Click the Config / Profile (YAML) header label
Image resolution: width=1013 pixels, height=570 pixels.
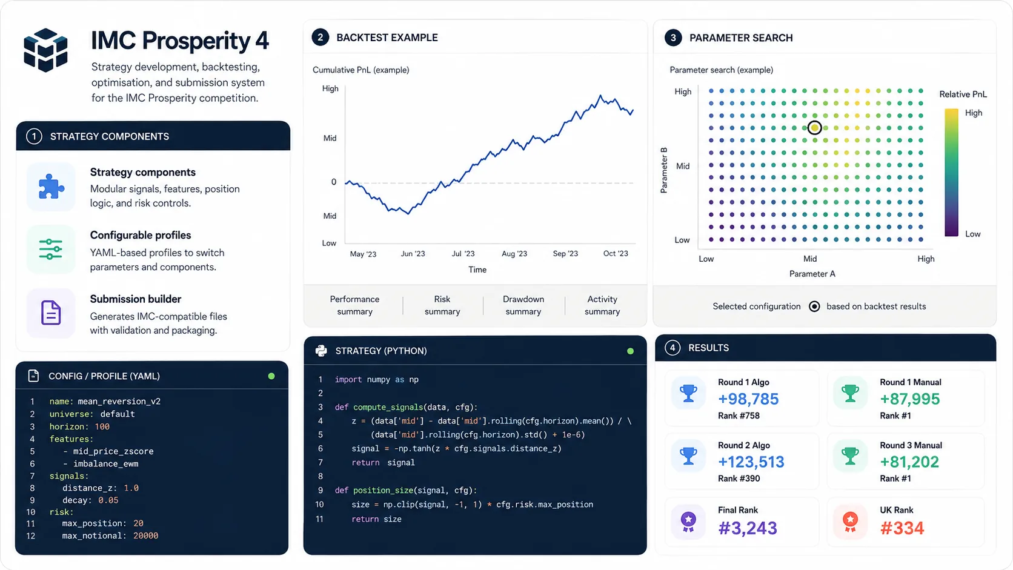point(104,376)
